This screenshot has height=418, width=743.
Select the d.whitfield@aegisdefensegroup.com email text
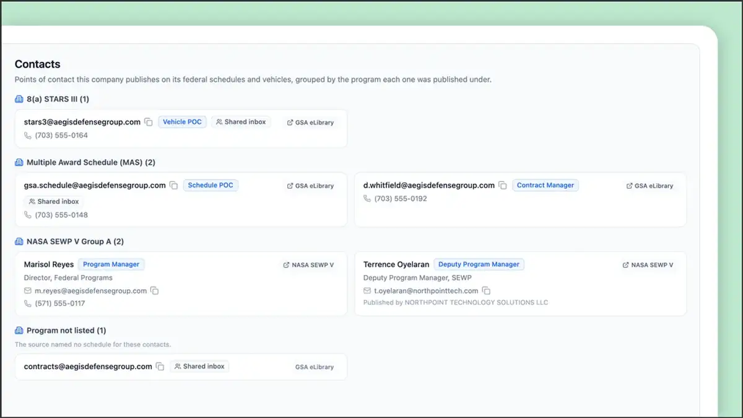(429, 185)
